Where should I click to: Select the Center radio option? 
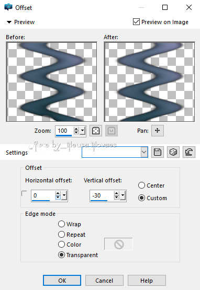141,185
